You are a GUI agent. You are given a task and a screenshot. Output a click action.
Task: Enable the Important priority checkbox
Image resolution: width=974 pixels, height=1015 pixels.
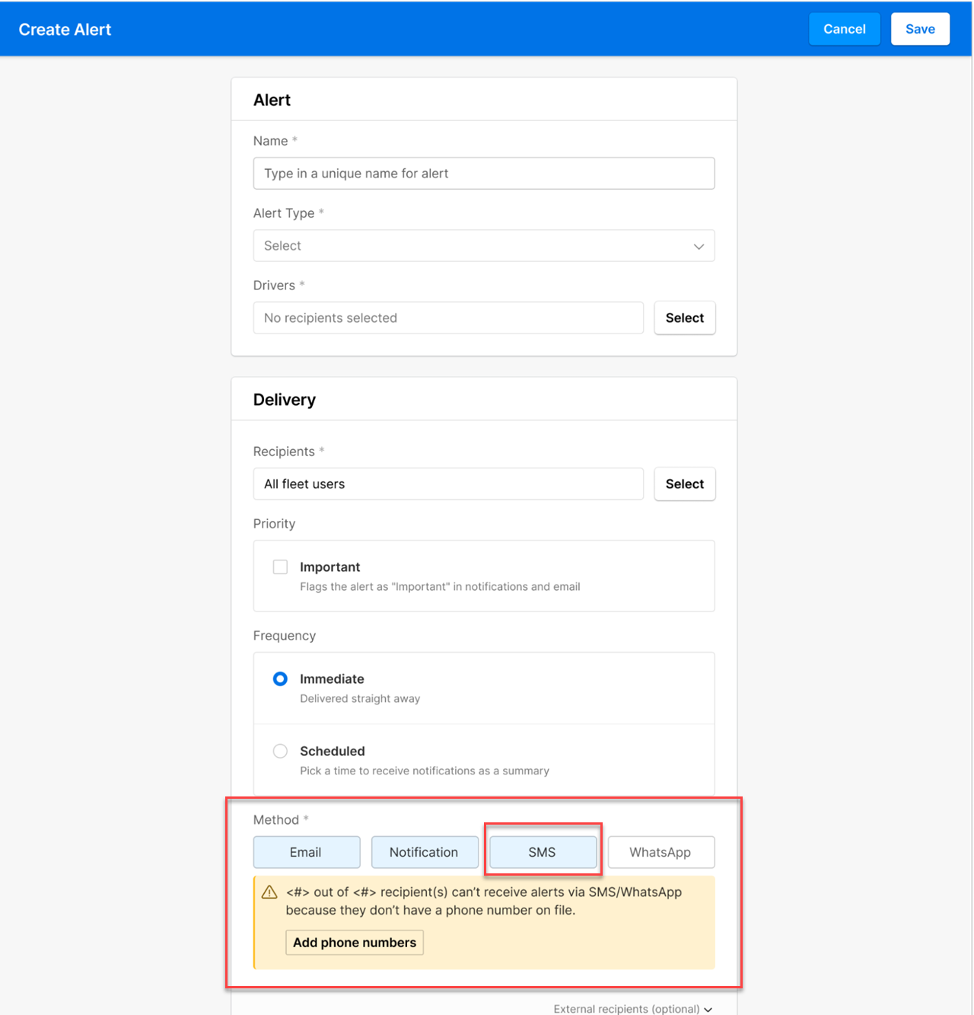coord(280,567)
